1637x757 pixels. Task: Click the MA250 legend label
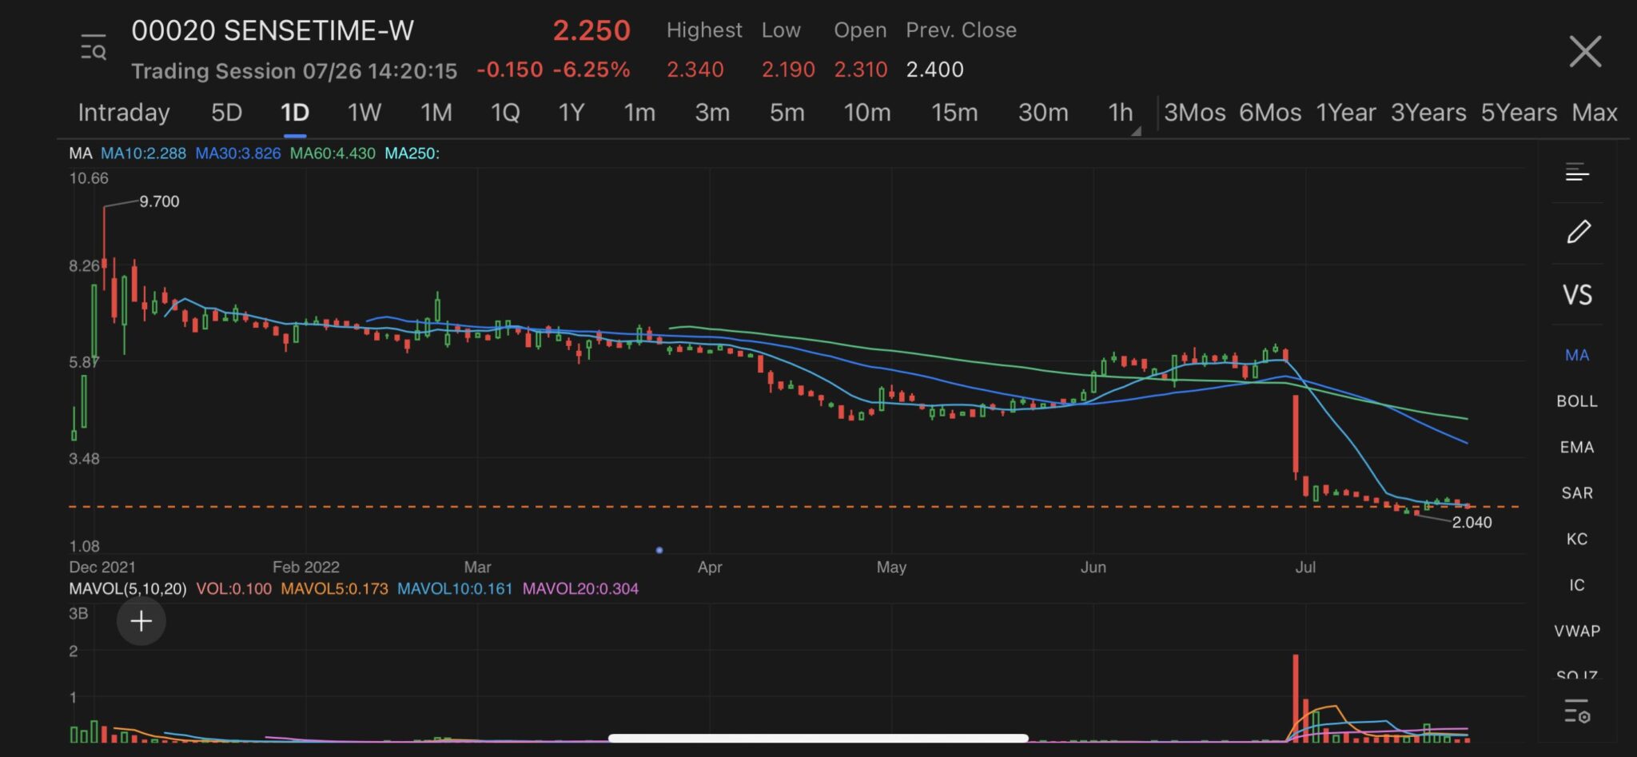pos(412,153)
